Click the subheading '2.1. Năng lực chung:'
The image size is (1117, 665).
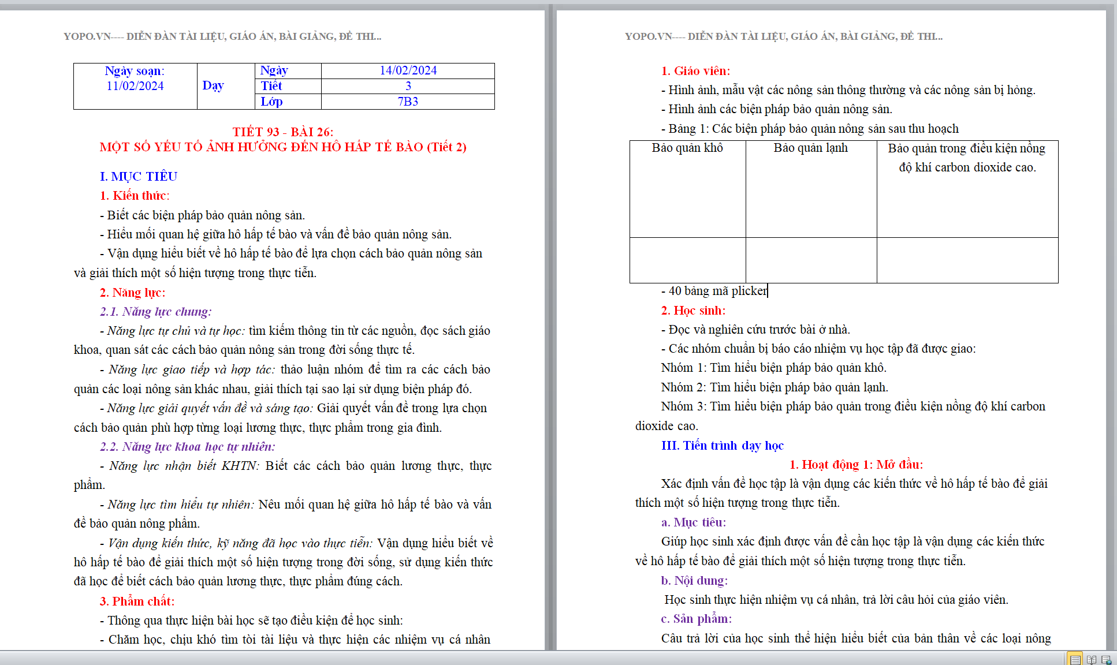click(x=155, y=312)
